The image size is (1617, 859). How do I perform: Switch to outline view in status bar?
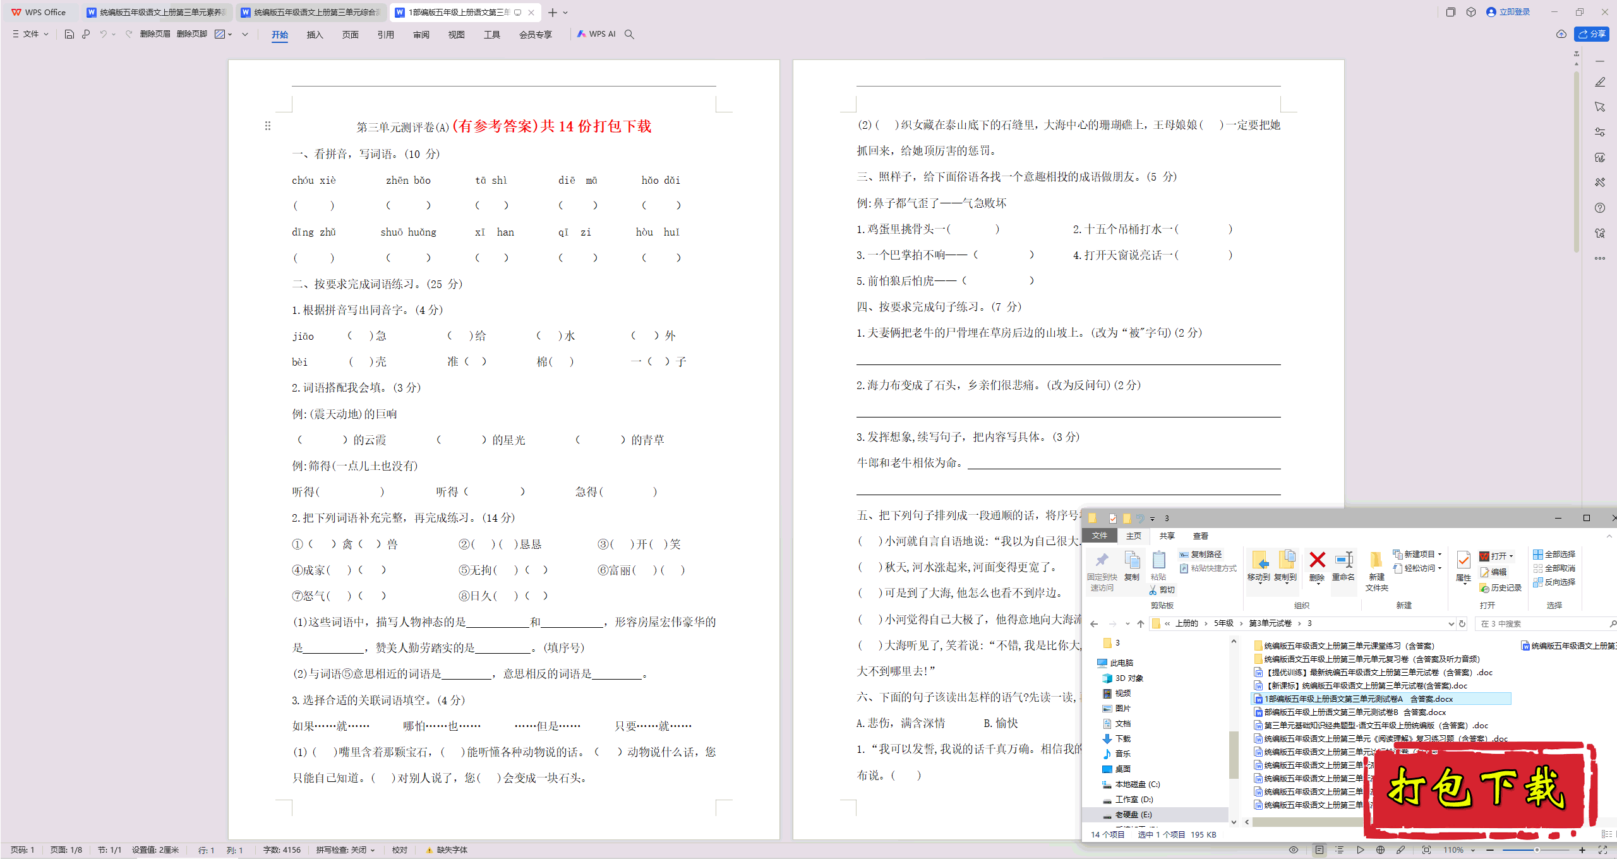[x=1339, y=850]
